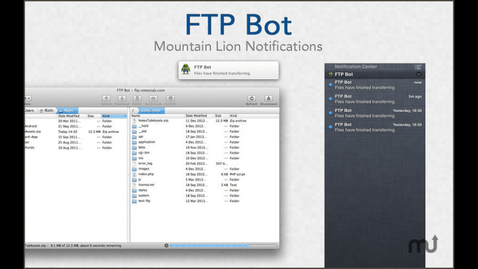Go to root slash in remote path bar

coord(133,110)
